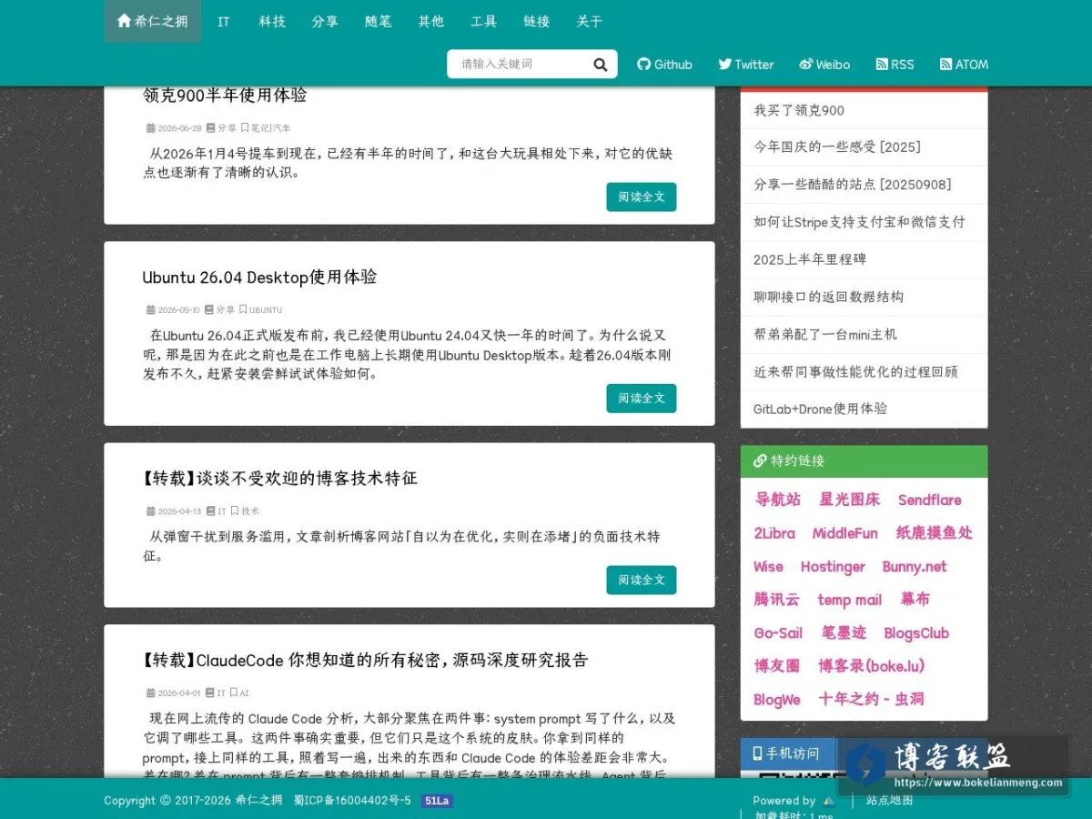Screen dimensions: 1092x819
Task: Open the Hostinger partner link
Action: pyautogui.click(x=833, y=567)
